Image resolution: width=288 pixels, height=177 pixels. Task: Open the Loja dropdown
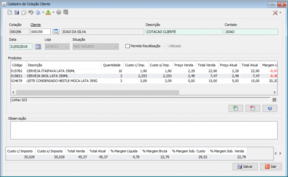(x=57, y=47)
